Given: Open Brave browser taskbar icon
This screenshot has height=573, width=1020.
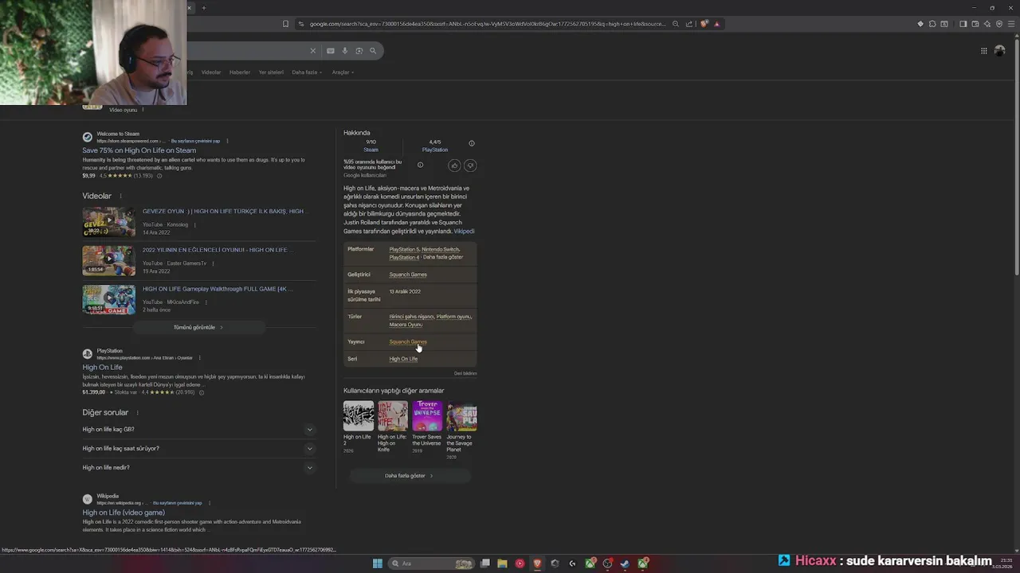Looking at the screenshot, I should click(x=537, y=563).
